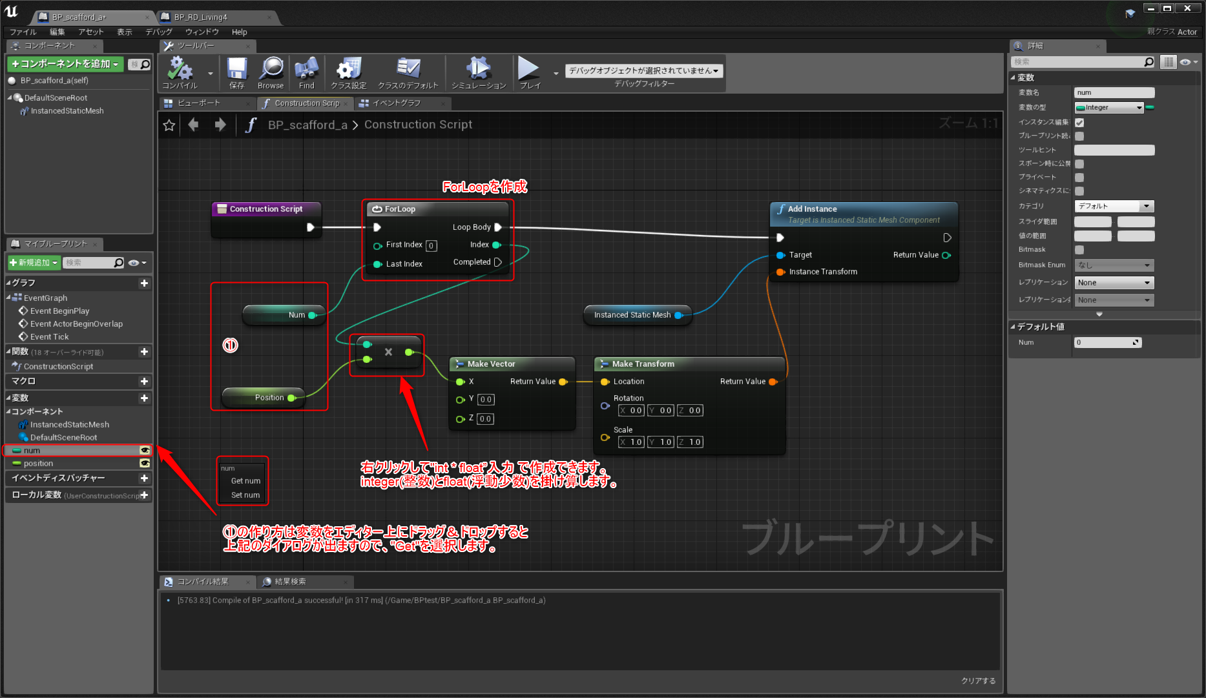Switch to the BP_RD_Living4 tab
Screen dimensions: 1206x698
pyautogui.click(x=217, y=17)
